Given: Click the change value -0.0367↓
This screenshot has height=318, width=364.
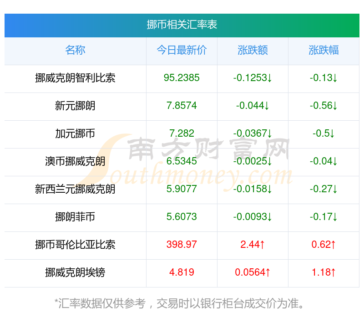Looking at the screenshot, I should (x=253, y=133).
